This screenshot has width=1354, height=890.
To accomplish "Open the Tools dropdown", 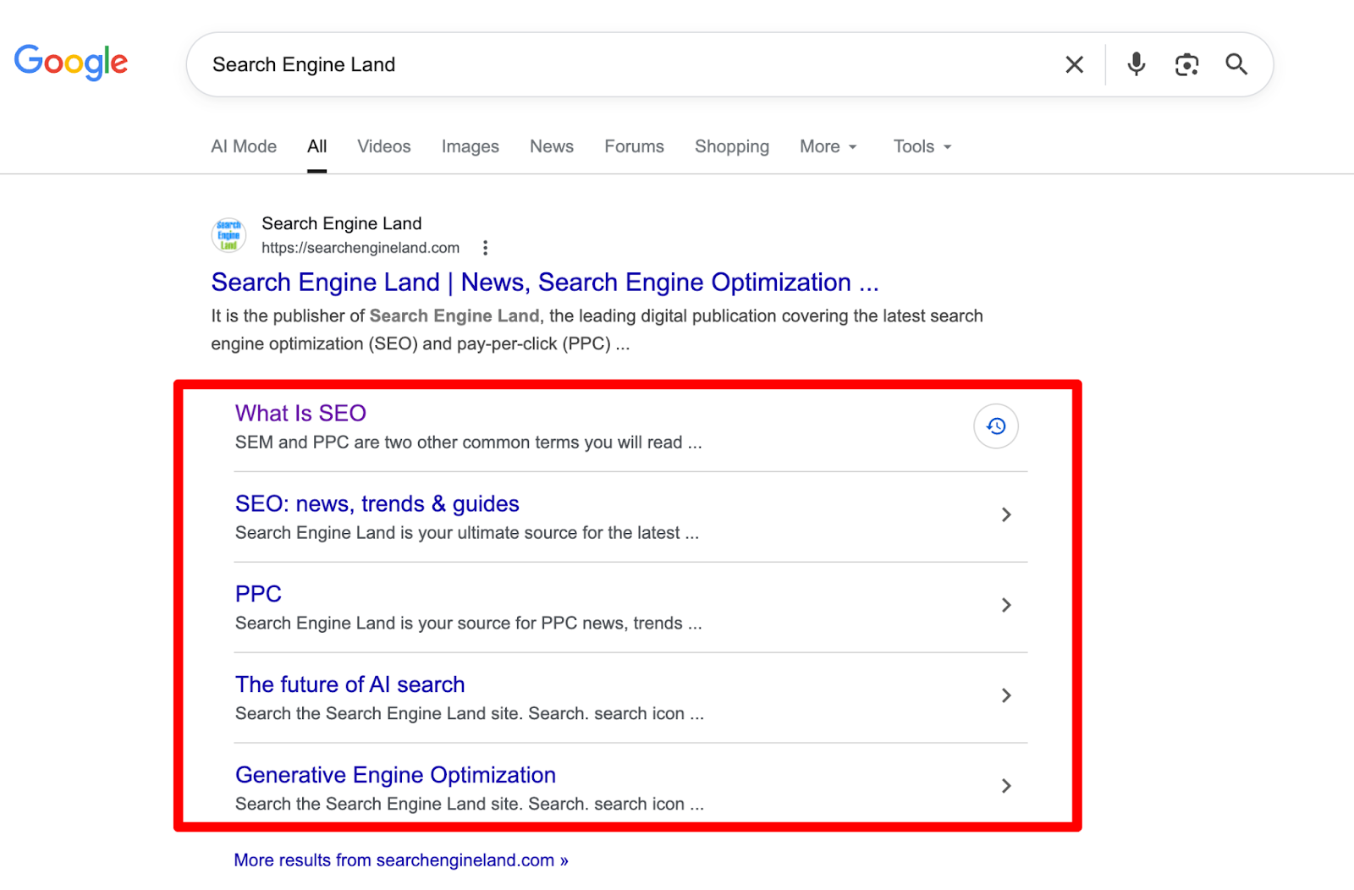I will (x=921, y=146).
